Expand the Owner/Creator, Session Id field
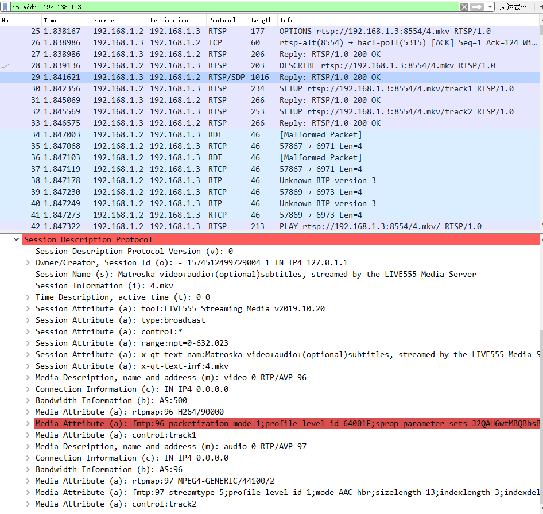This screenshot has width=543, height=514. (28, 262)
